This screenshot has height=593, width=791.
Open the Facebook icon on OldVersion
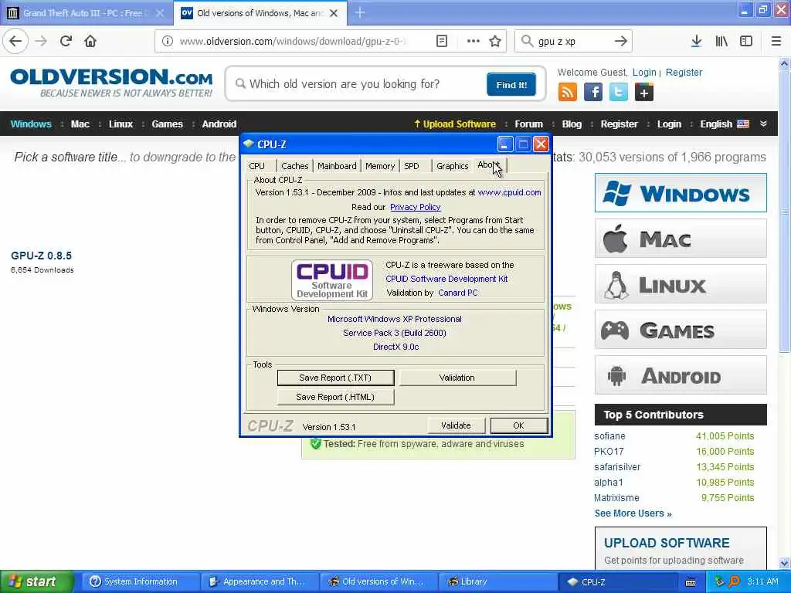click(x=593, y=93)
